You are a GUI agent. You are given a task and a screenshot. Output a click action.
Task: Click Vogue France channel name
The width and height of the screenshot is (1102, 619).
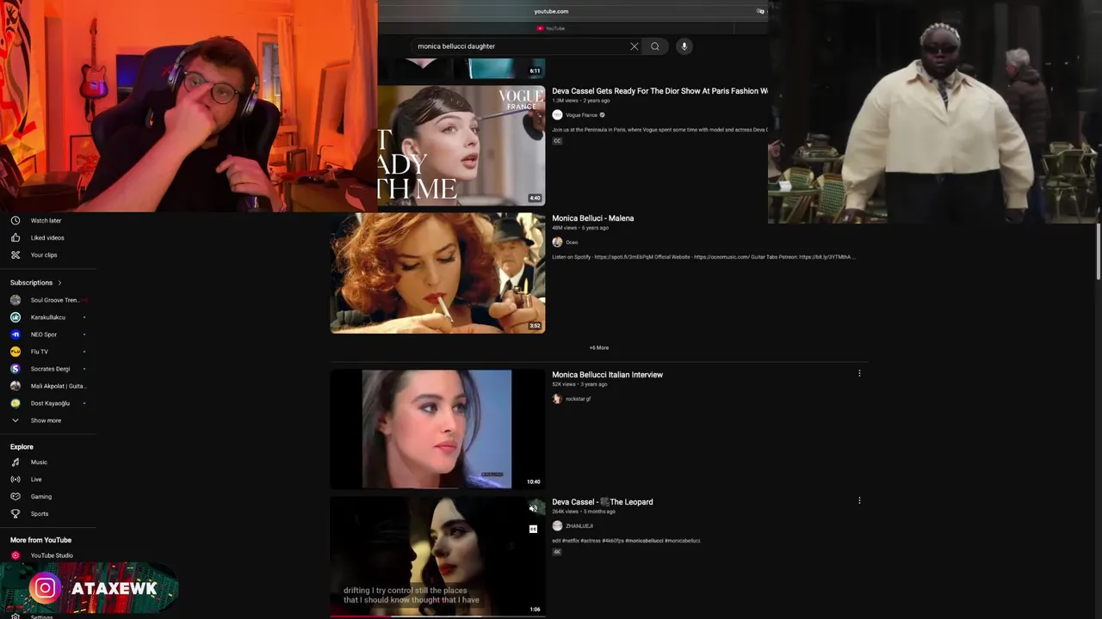click(581, 115)
